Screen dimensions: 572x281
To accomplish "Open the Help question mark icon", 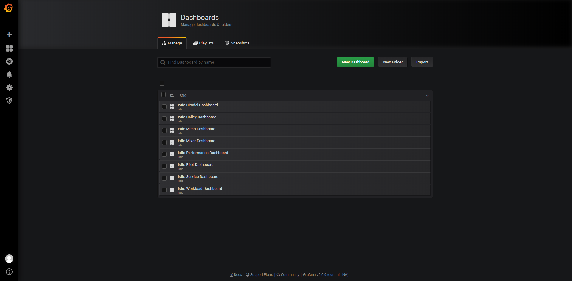I will [9, 272].
